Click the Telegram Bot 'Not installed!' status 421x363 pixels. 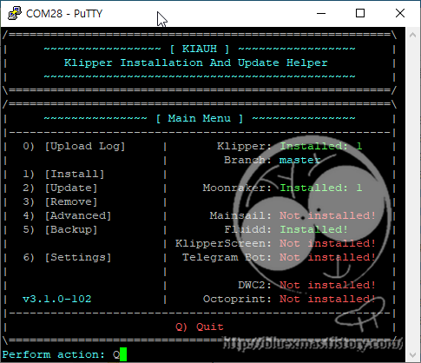pyautogui.click(x=327, y=257)
